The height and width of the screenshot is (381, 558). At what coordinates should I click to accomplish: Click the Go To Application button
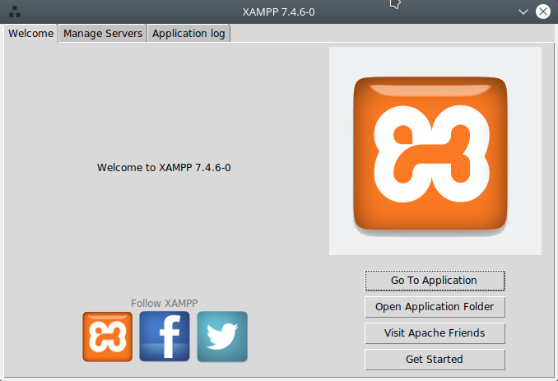[x=435, y=281]
